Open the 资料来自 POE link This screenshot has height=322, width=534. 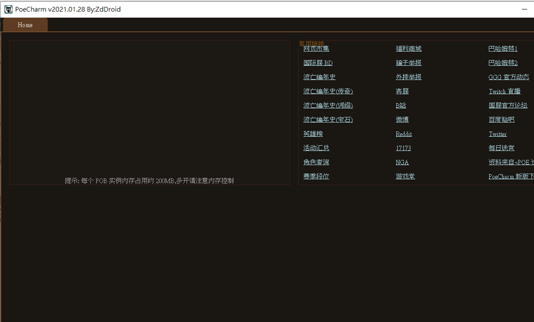click(511, 162)
